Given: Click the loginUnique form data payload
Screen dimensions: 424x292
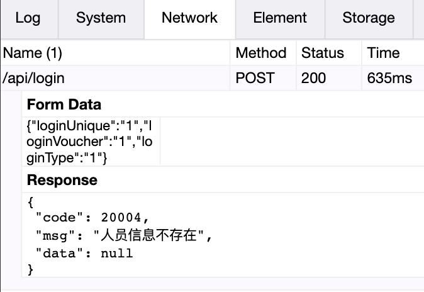Looking at the screenshot, I should click(89, 142).
